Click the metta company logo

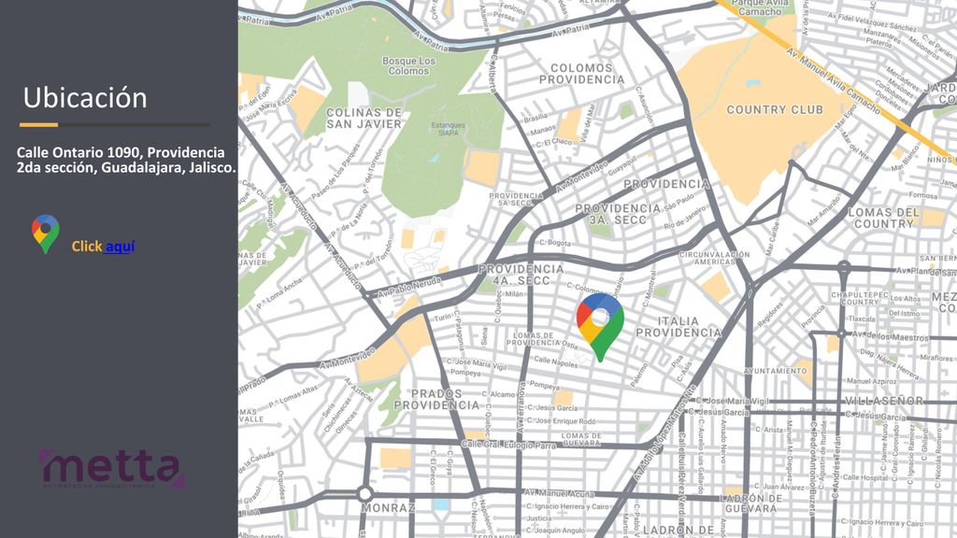pyautogui.click(x=112, y=469)
